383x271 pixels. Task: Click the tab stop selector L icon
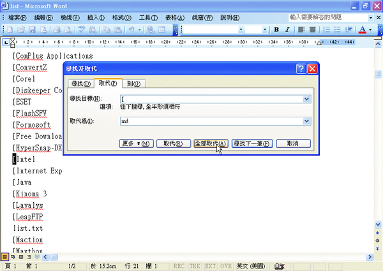6,43
